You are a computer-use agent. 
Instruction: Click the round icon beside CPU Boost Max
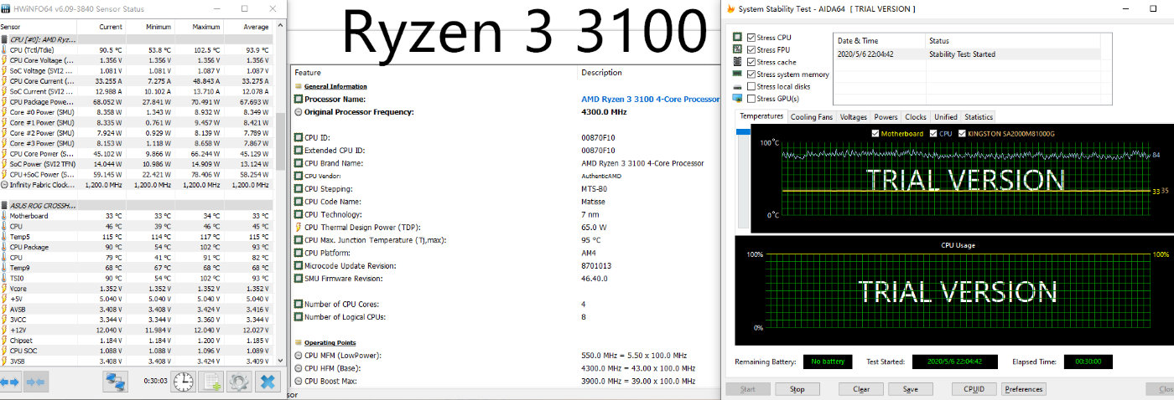tap(299, 381)
